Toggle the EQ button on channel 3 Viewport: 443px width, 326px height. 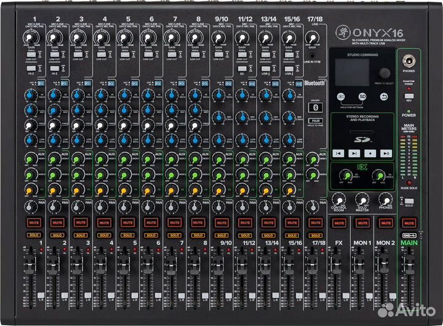coord(88,83)
